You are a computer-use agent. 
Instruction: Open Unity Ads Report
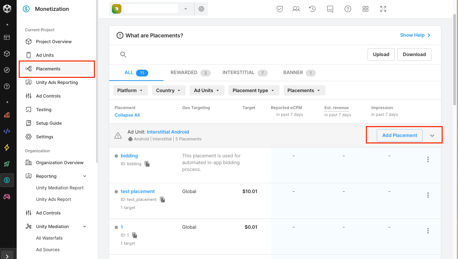pos(54,199)
